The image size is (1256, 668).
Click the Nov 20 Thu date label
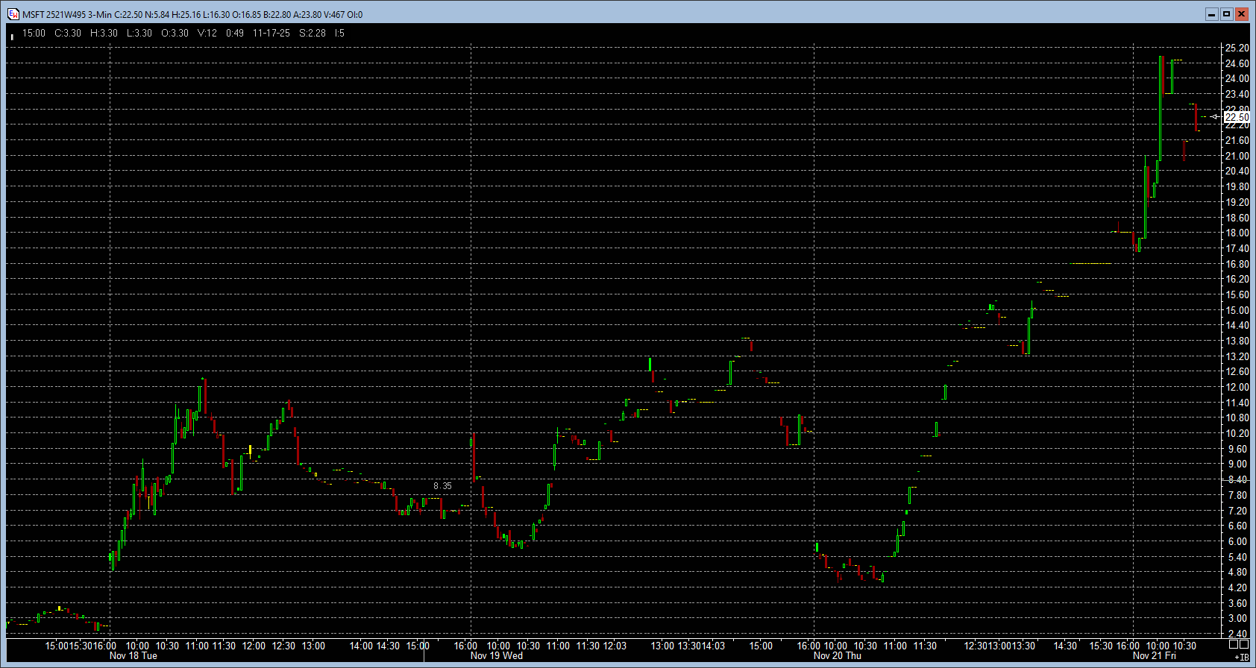tap(837, 656)
